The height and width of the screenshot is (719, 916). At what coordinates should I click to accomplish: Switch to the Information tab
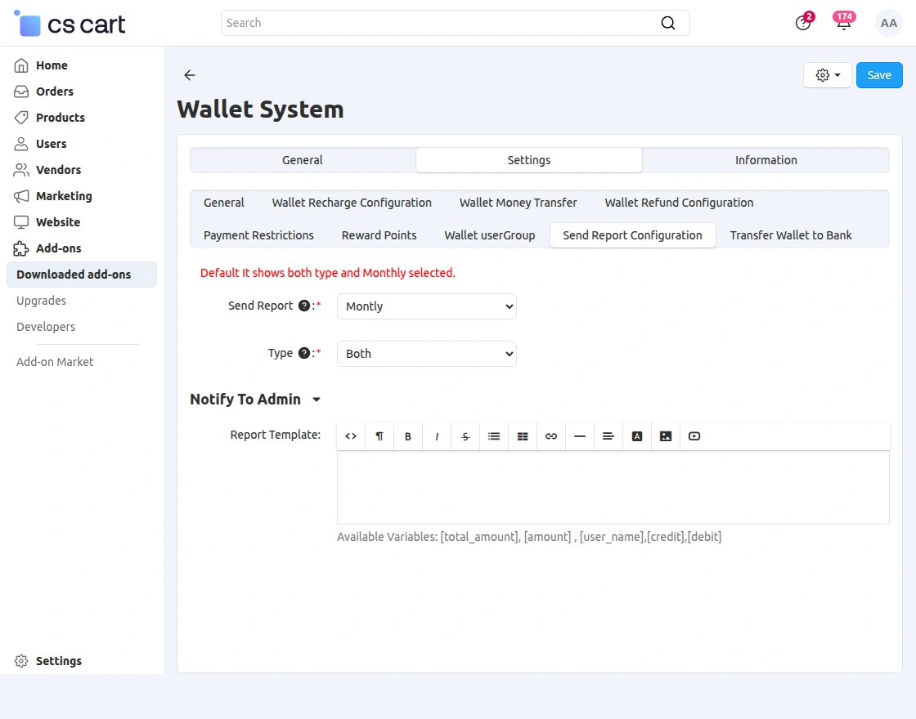pos(766,160)
